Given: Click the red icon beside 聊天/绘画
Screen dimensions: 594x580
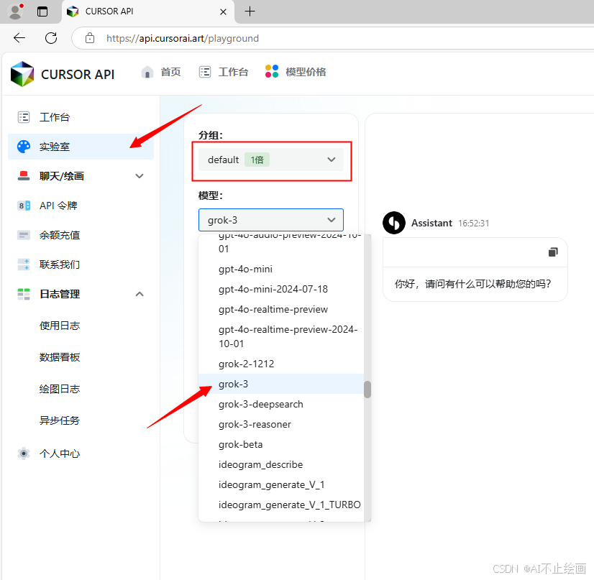Looking at the screenshot, I should pos(24,176).
